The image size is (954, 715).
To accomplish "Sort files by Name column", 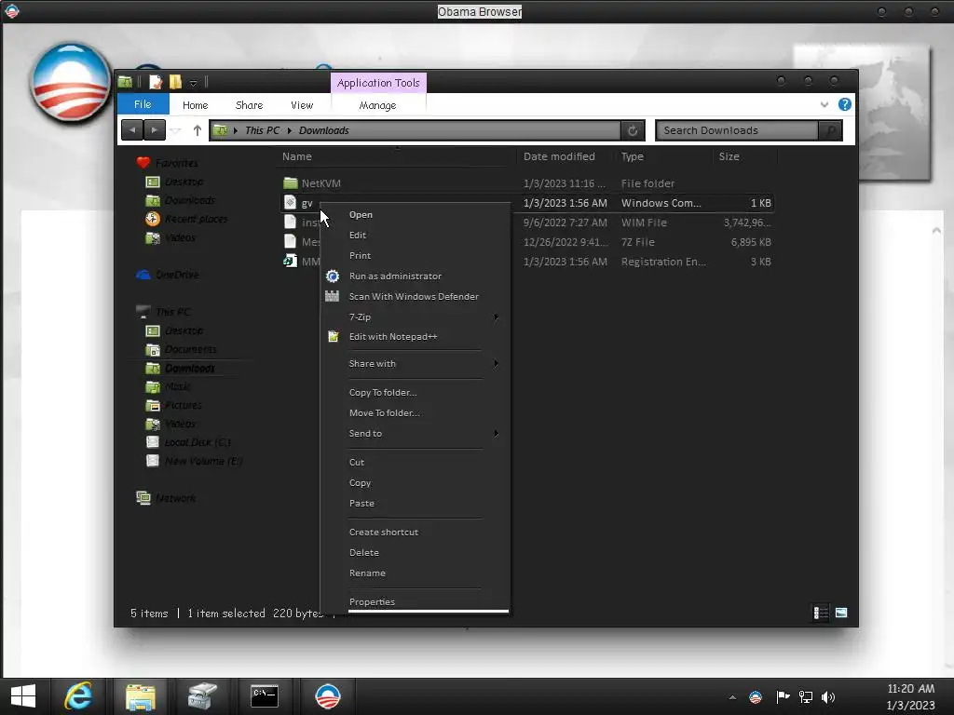I will (x=296, y=156).
